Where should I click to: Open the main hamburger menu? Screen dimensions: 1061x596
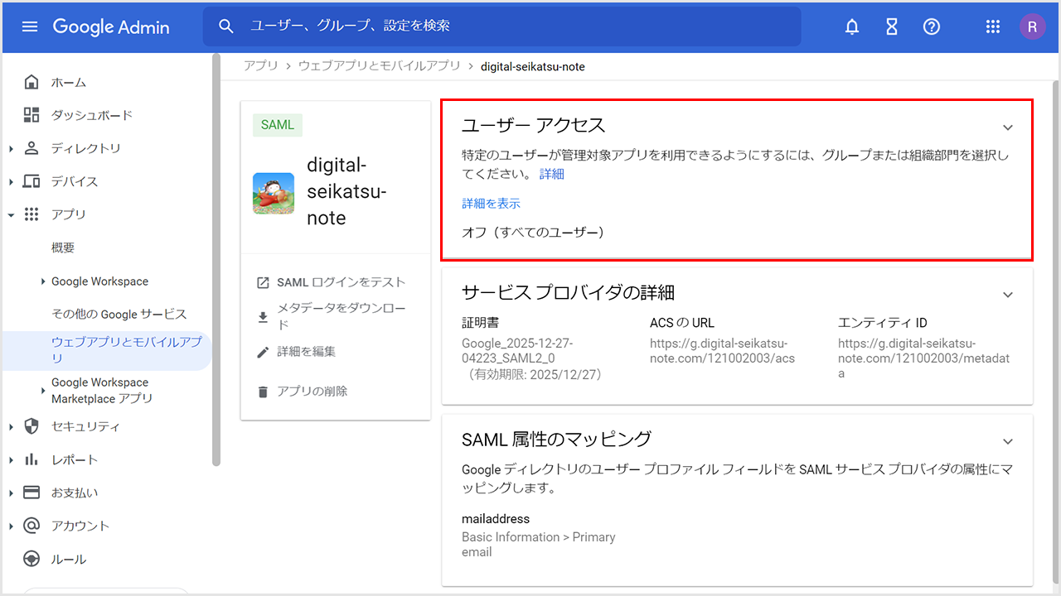[30, 26]
